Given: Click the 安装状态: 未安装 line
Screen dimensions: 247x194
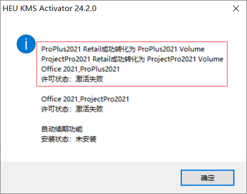Looking at the screenshot, I should [69, 139].
